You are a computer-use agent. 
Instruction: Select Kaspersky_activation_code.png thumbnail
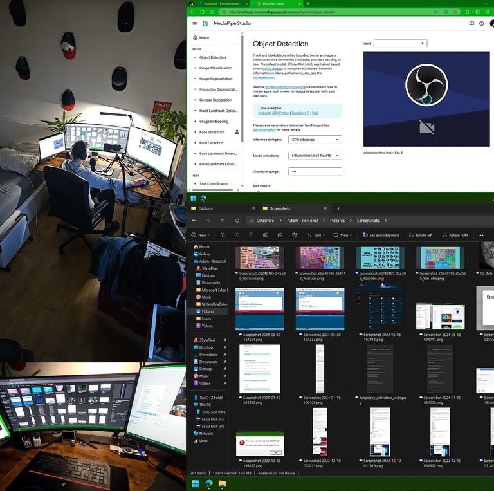coord(380,369)
